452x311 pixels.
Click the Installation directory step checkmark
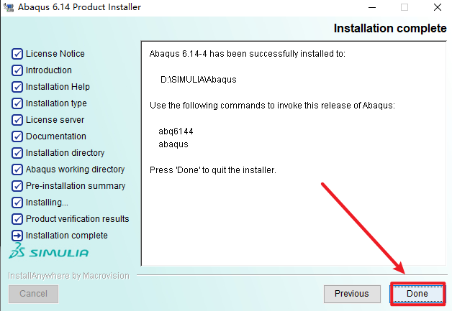pos(17,153)
